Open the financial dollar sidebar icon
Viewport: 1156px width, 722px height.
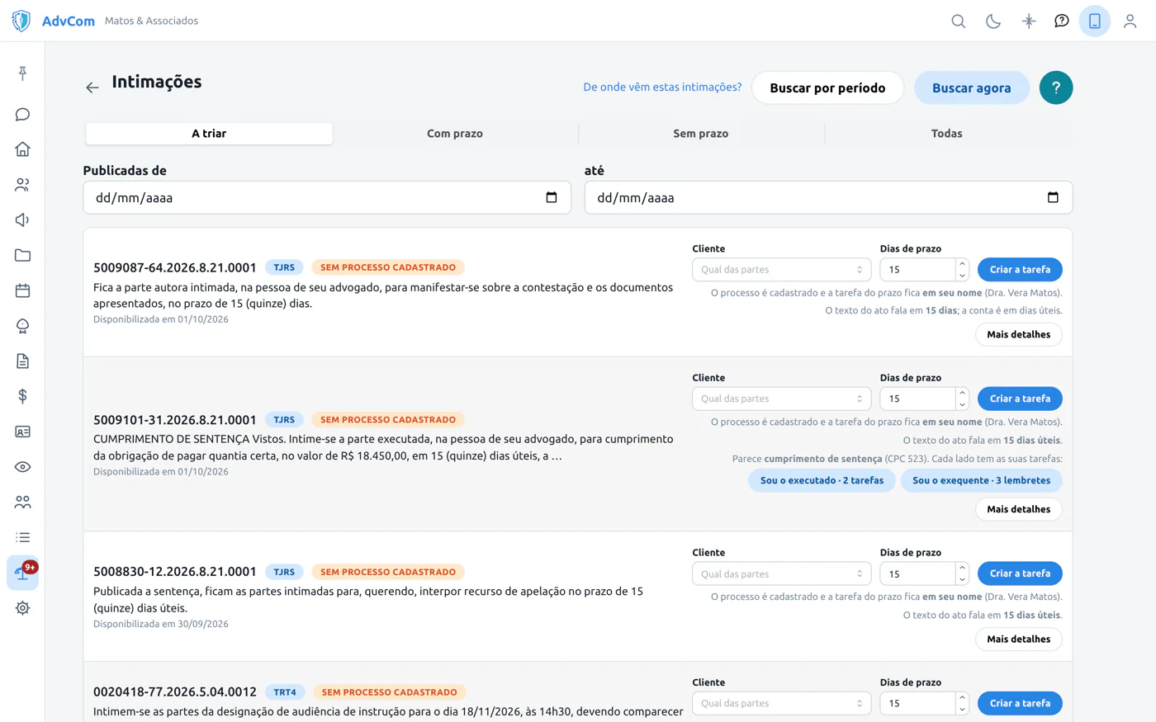click(x=22, y=396)
